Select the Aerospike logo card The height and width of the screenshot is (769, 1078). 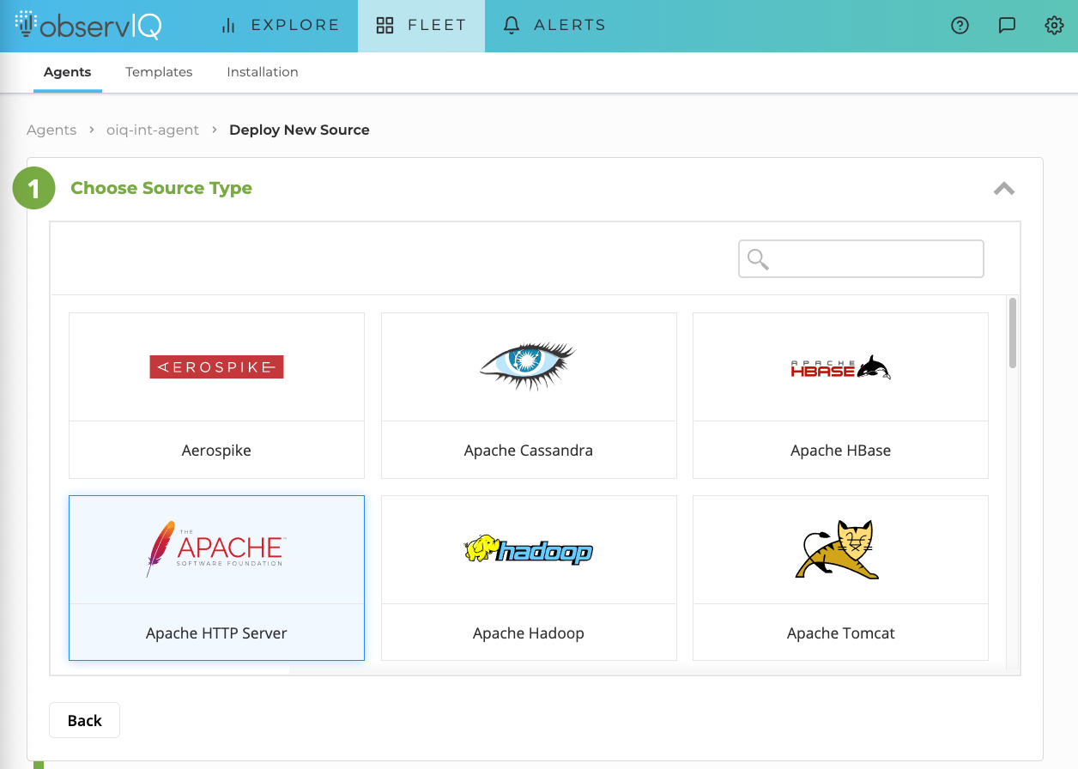coord(216,367)
